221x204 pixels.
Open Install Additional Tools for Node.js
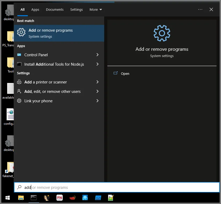(54, 64)
